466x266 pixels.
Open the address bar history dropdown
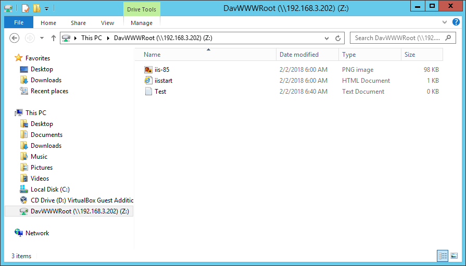(326, 38)
